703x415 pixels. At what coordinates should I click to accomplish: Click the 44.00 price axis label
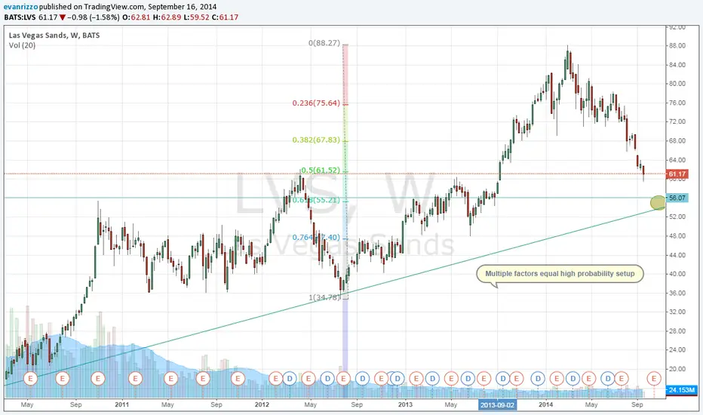click(677, 255)
